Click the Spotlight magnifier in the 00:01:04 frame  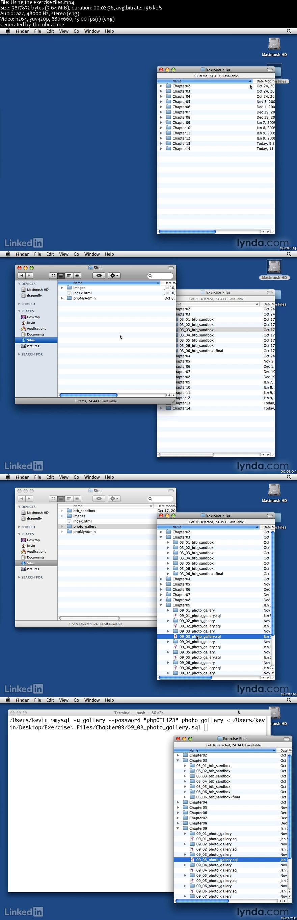pyautogui.click(x=289, y=254)
